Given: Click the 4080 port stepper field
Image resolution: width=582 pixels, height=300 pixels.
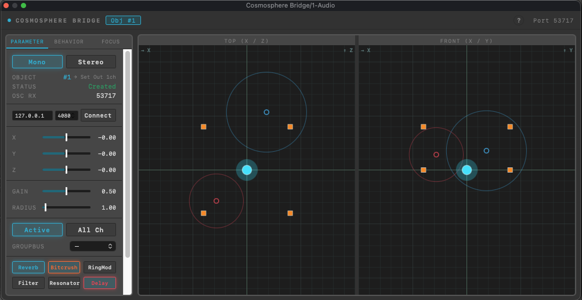Looking at the screenshot, I should click(x=67, y=116).
